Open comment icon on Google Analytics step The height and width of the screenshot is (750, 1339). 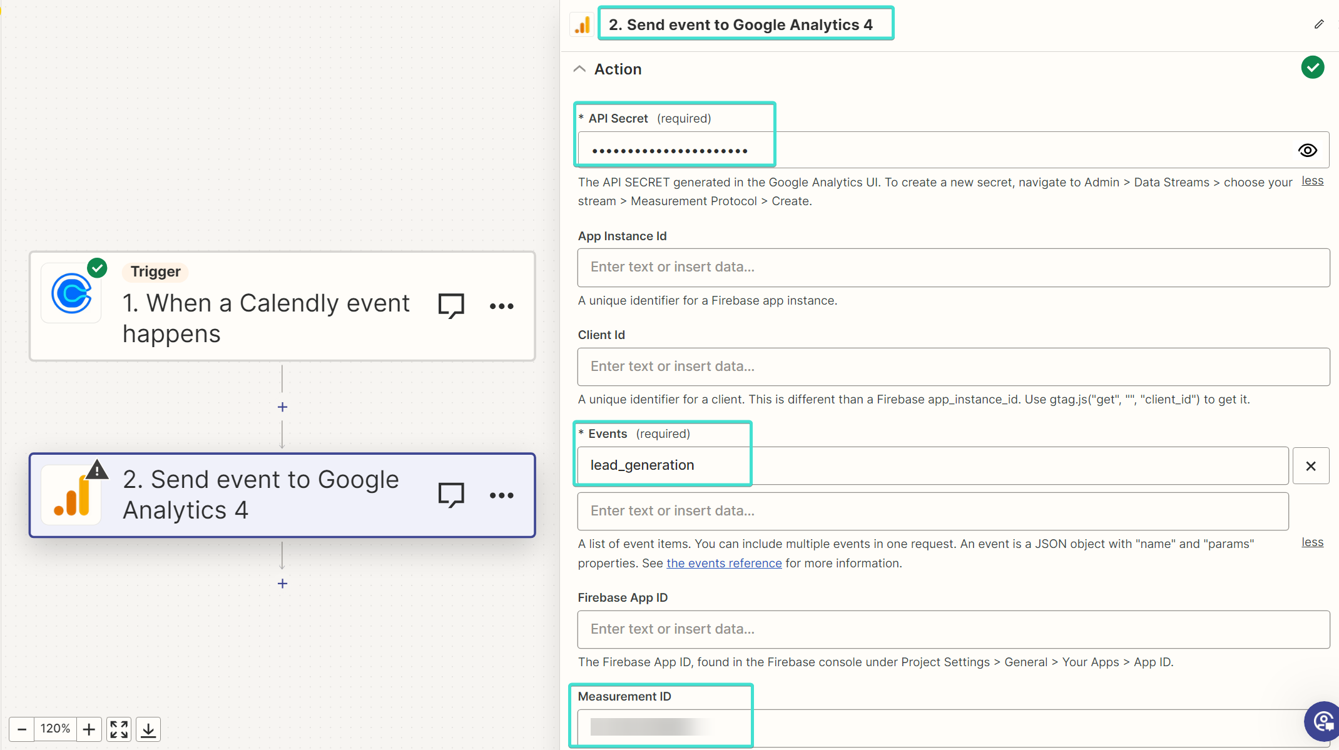pos(451,495)
